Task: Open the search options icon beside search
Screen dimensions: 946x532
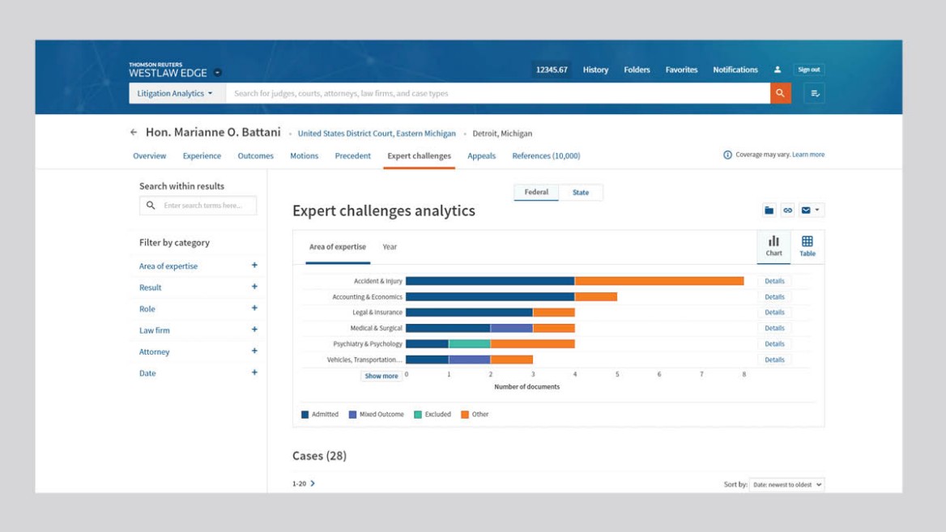Action: tap(815, 93)
